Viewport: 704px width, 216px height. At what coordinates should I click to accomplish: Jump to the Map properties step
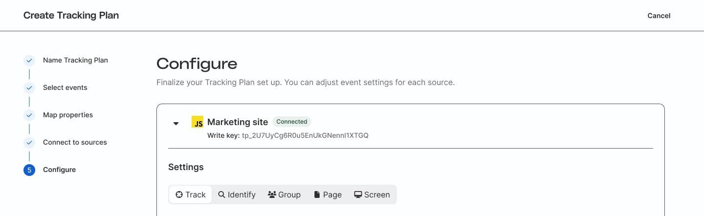pos(68,115)
